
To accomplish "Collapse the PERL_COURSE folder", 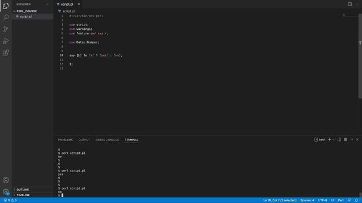I will (x=27, y=11).
